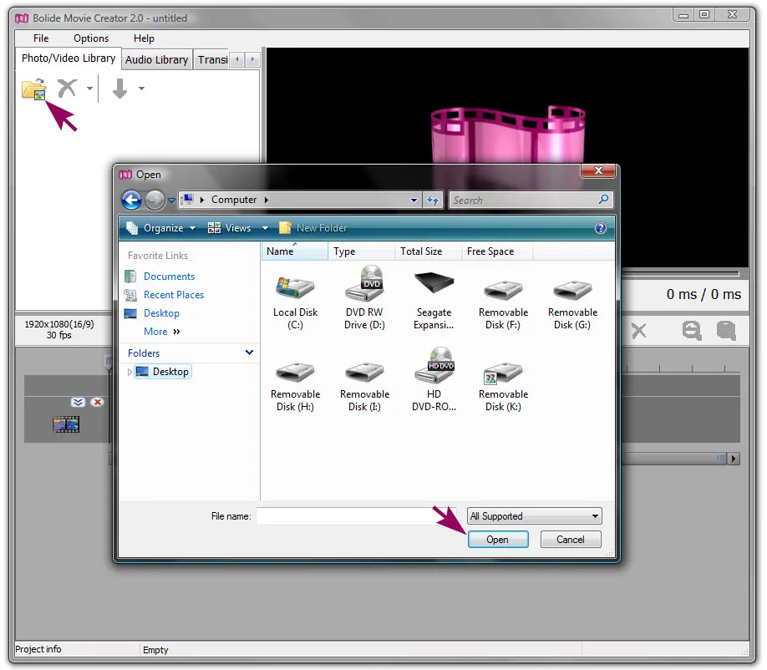The height and width of the screenshot is (670, 767).
Task: Click the File name input field
Action: [356, 516]
